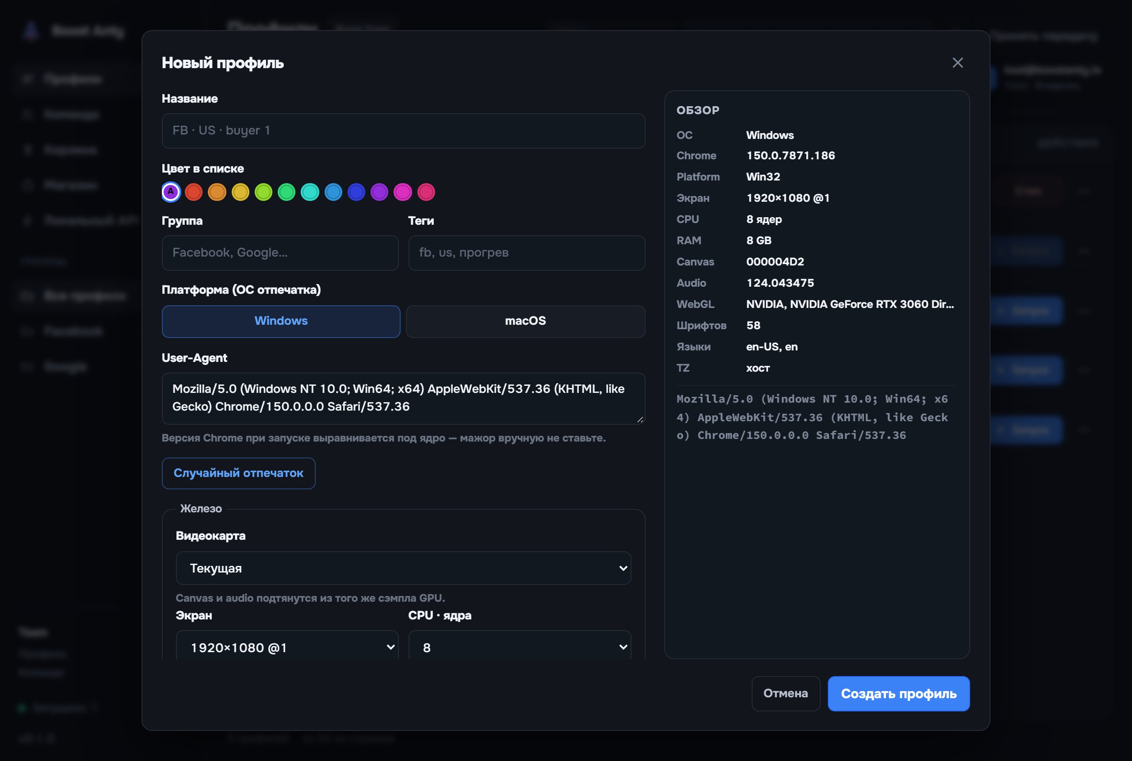Focus the Теги input field

coord(527,253)
